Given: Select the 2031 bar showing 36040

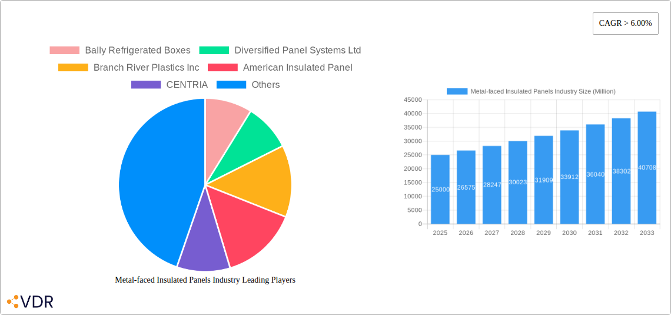Looking at the screenshot, I should pyautogui.click(x=595, y=174).
